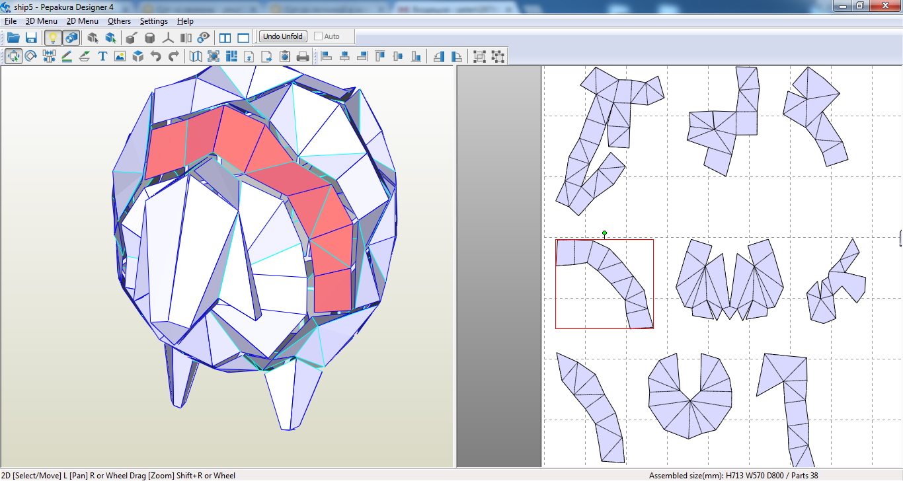Open the Help menu
The height and width of the screenshot is (481, 903).
pyautogui.click(x=186, y=21)
